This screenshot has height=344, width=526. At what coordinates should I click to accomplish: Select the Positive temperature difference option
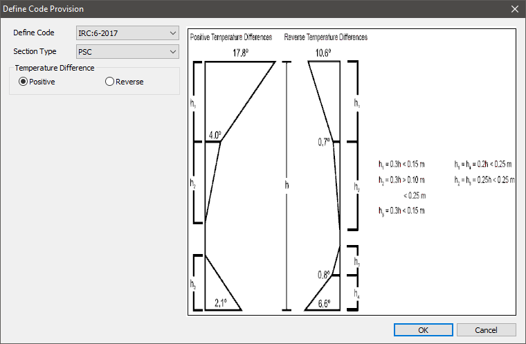pos(24,82)
